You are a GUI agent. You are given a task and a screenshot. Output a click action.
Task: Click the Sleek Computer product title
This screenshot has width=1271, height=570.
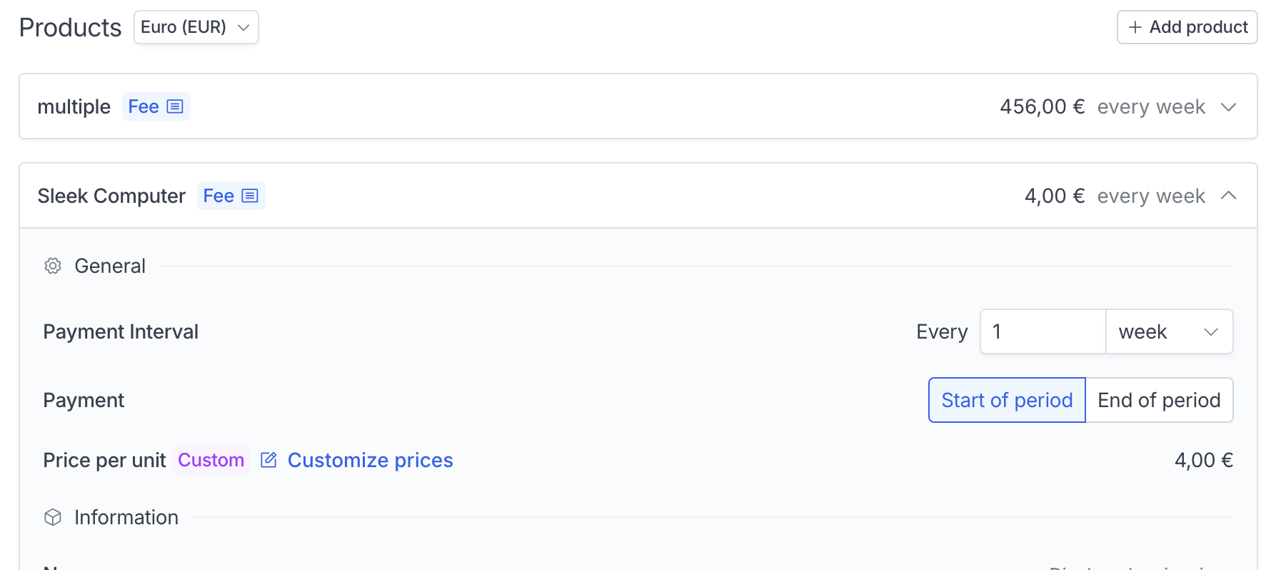(111, 196)
